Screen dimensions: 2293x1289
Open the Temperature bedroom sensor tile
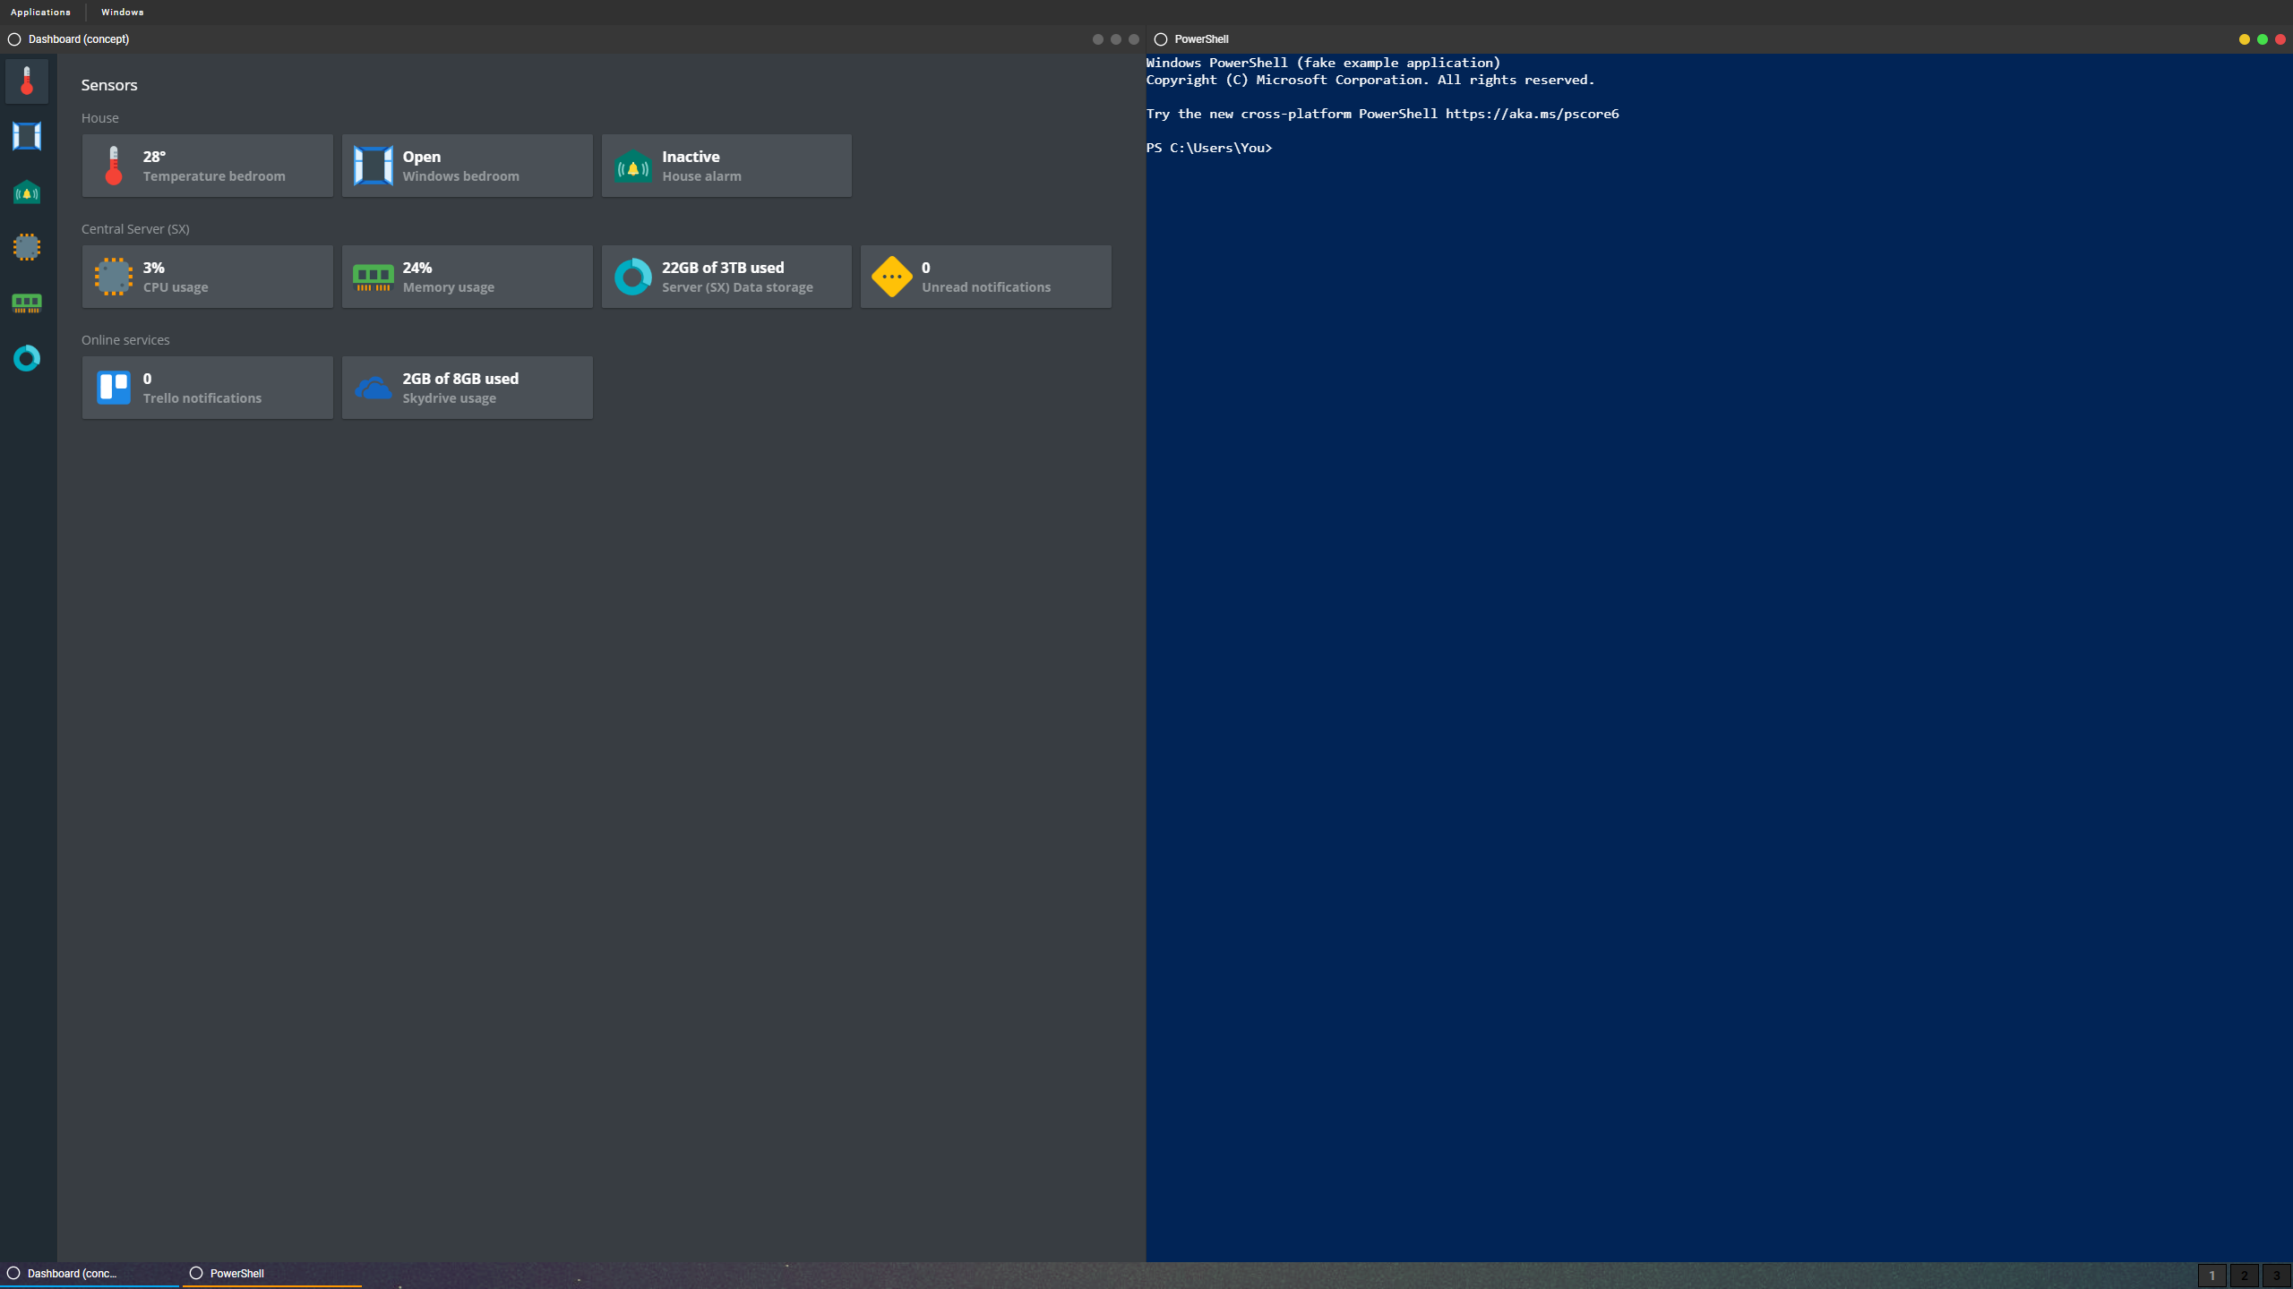point(208,166)
